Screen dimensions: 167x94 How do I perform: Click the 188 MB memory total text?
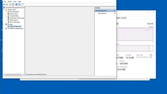[x=150, y=24]
